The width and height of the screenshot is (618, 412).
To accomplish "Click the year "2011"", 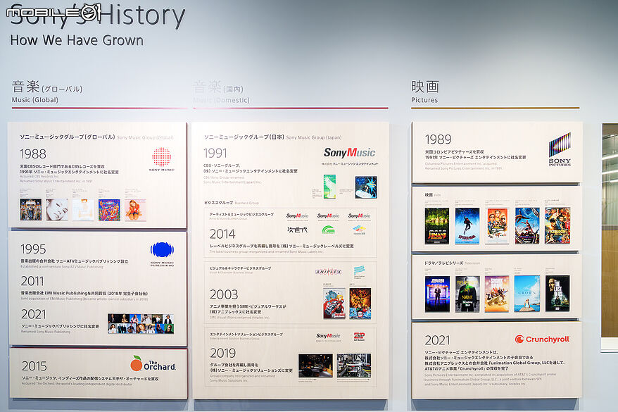I will tap(32, 281).
